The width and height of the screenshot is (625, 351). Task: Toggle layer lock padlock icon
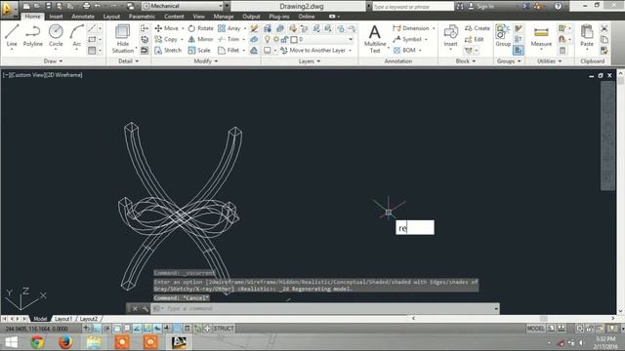[x=284, y=39]
